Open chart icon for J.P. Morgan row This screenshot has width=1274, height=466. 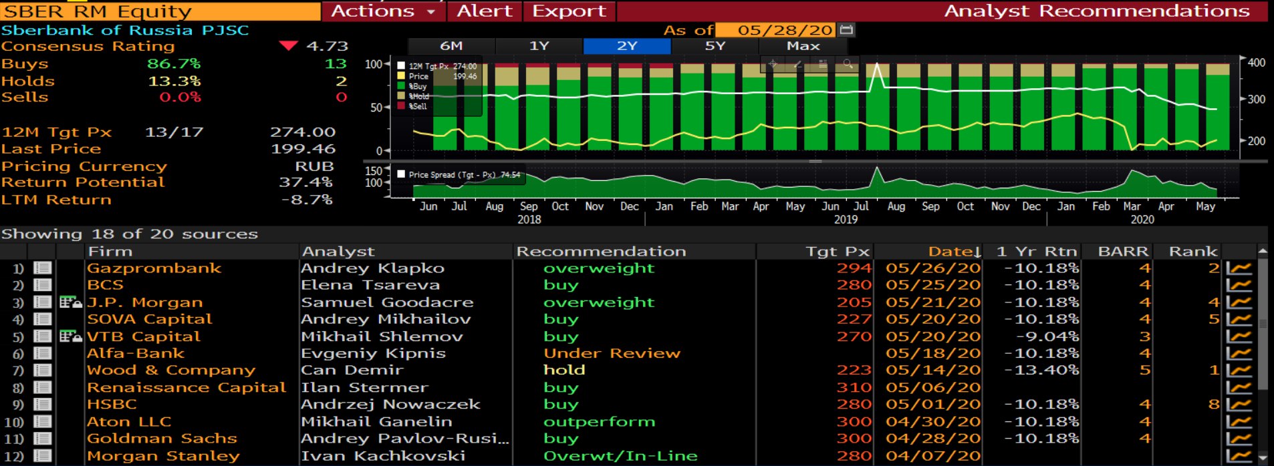(1239, 302)
